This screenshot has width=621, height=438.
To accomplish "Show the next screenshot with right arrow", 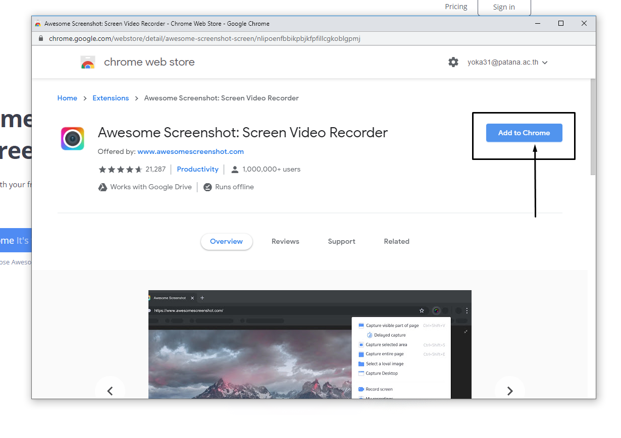I will coord(510,390).
